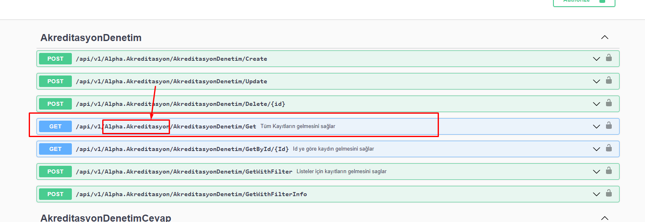The image size is (645, 222).
Task: Click the GET badge for GetById/{Id}
Action: 55,149
